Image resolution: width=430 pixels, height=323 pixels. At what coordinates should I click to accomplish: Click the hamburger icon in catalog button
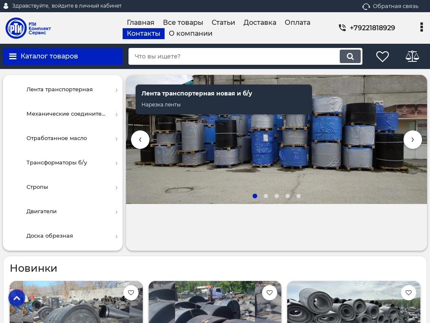(x=13, y=56)
